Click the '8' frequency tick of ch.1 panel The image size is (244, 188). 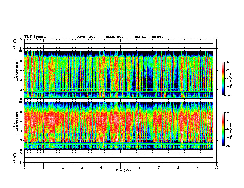(22, 61)
